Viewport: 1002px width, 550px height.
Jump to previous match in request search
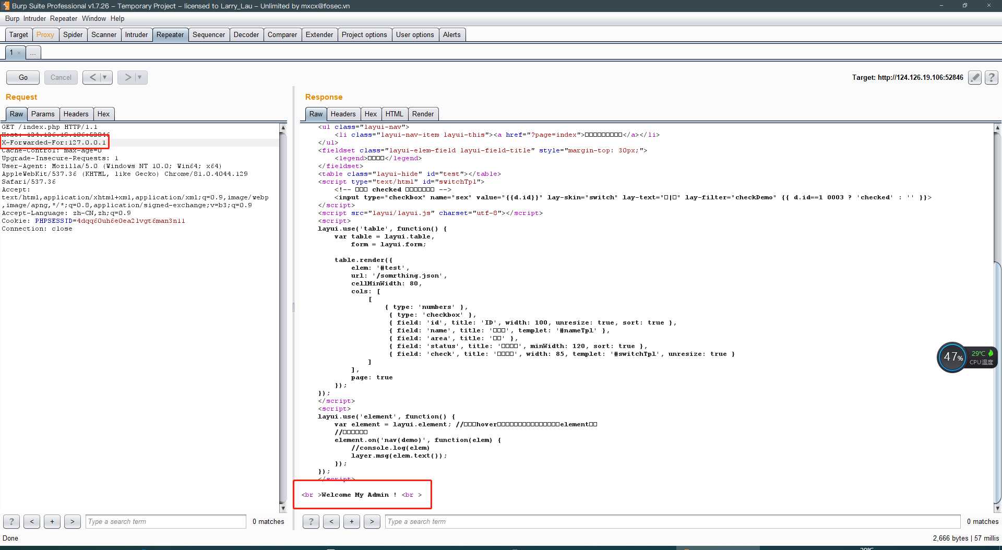tap(32, 521)
